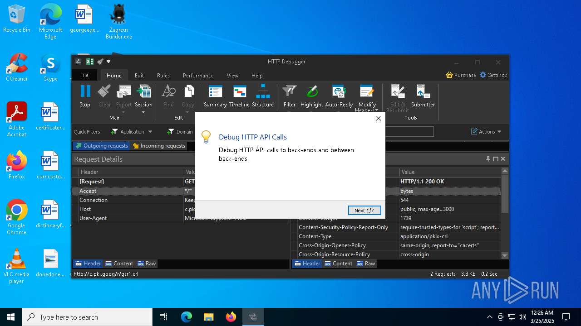Click the Filter funnel icon
581x326 pixels.
289,91
